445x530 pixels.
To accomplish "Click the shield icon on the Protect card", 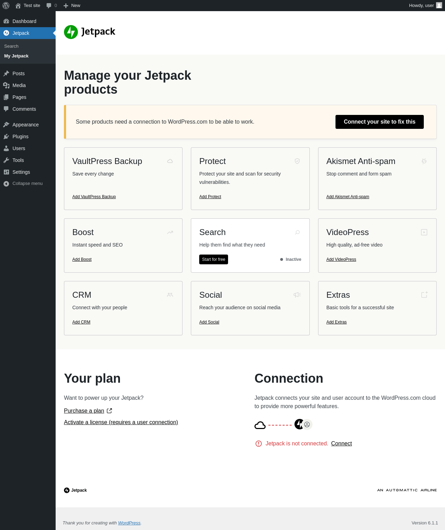I will click(297, 161).
